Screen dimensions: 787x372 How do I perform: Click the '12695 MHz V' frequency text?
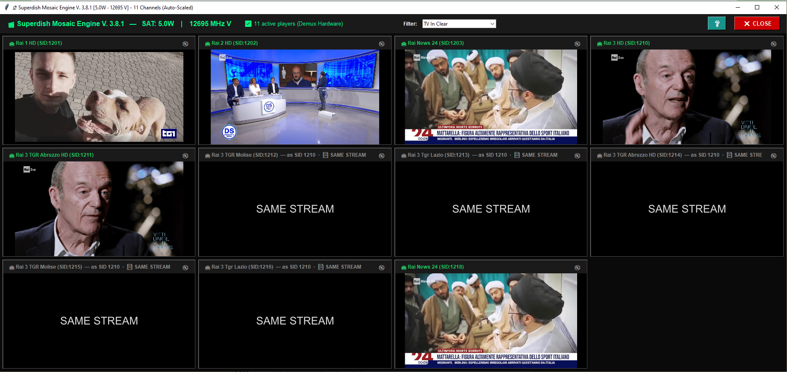click(210, 24)
